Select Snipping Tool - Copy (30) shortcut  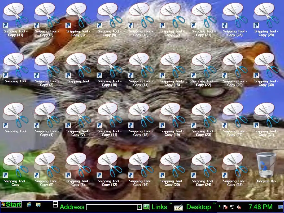point(266,70)
